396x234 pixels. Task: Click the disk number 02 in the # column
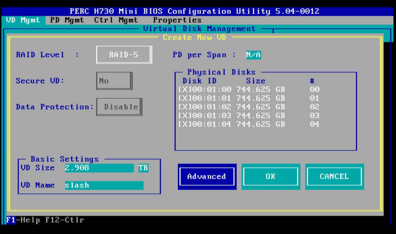pyautogui.click(x=315, y=107)
